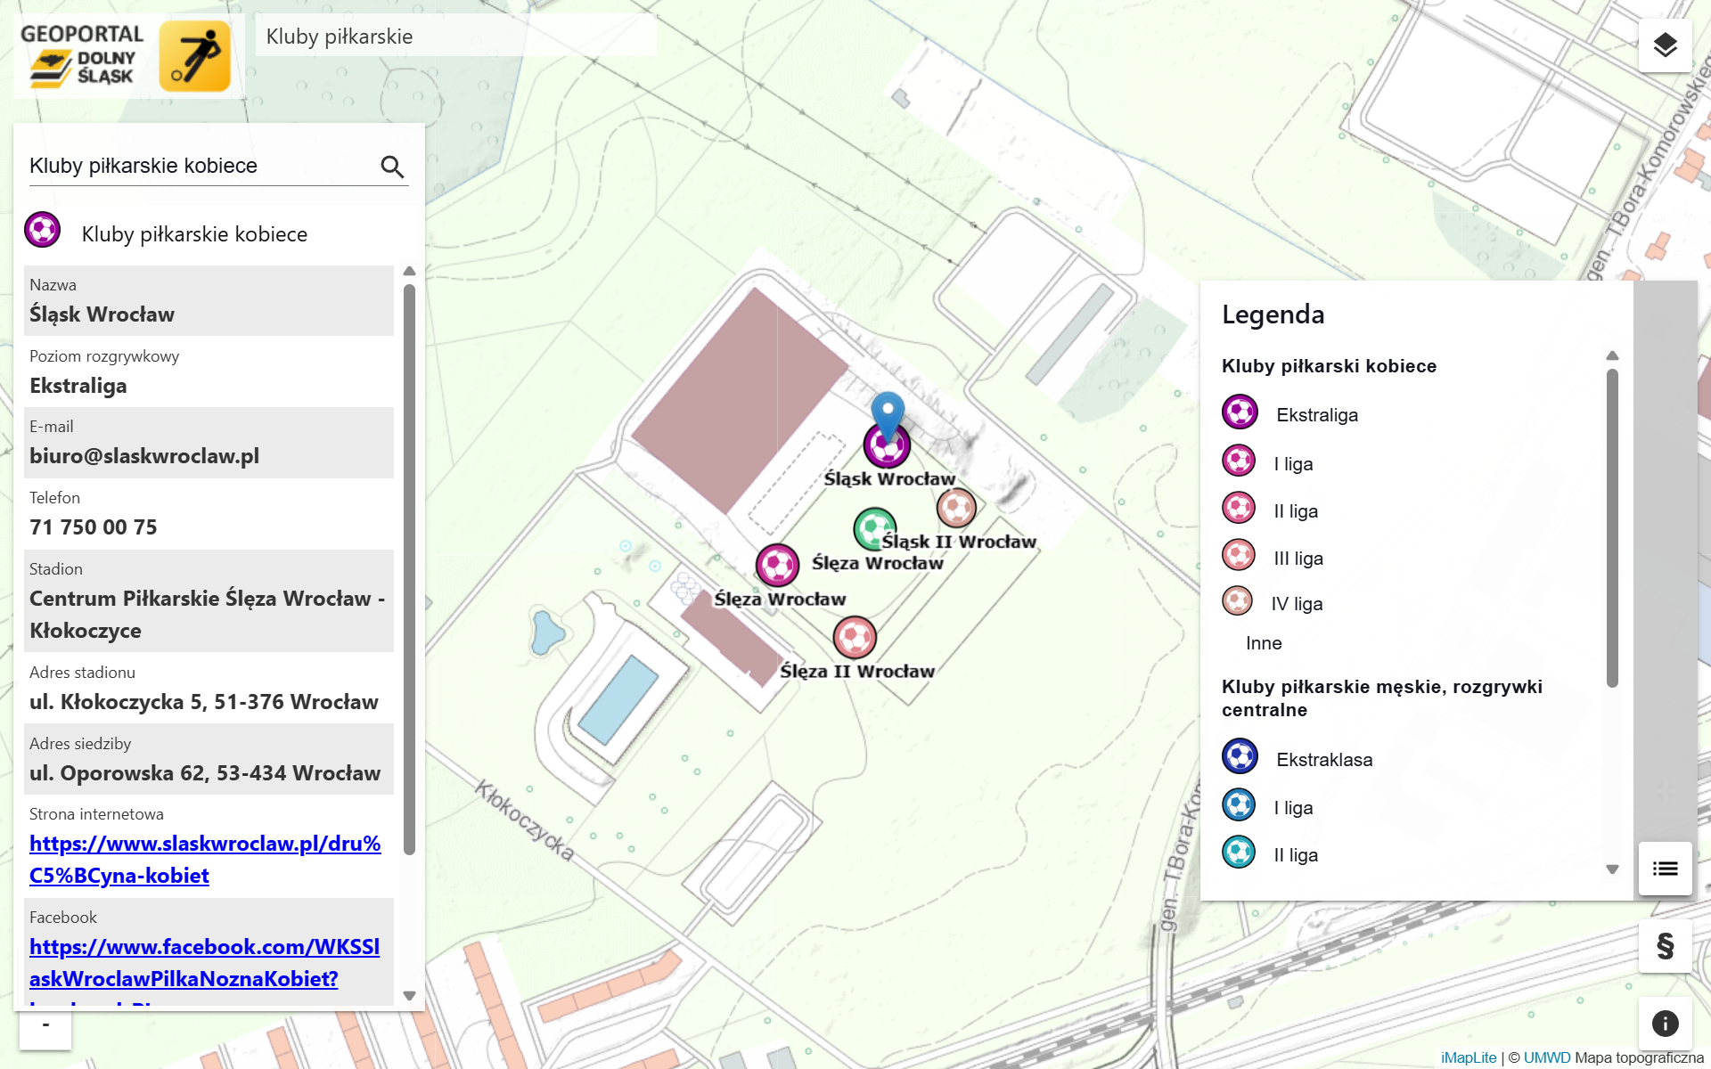Select the green Śląsk II Wrocław marker
The width and height of the screenshot is (1711, 1069).
[873, 528]
